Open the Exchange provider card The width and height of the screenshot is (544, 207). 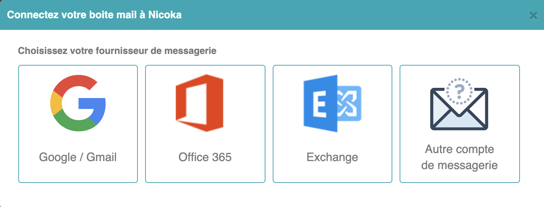333,124
